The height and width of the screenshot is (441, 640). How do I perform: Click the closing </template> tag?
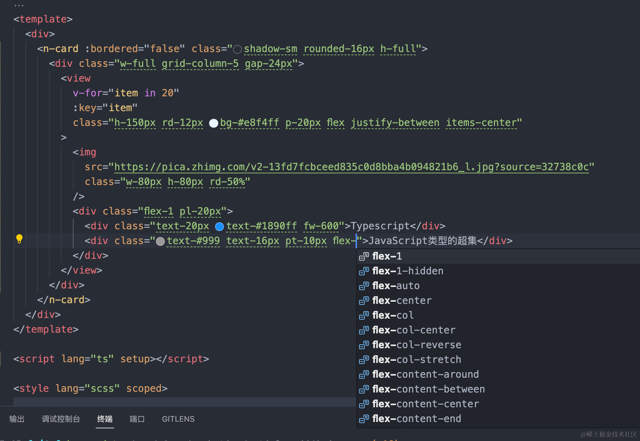point(46,329)
